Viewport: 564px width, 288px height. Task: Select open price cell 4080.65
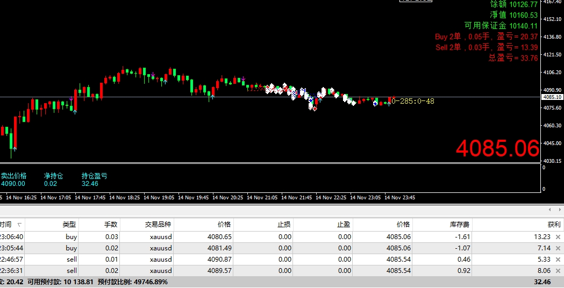point(219,237)
